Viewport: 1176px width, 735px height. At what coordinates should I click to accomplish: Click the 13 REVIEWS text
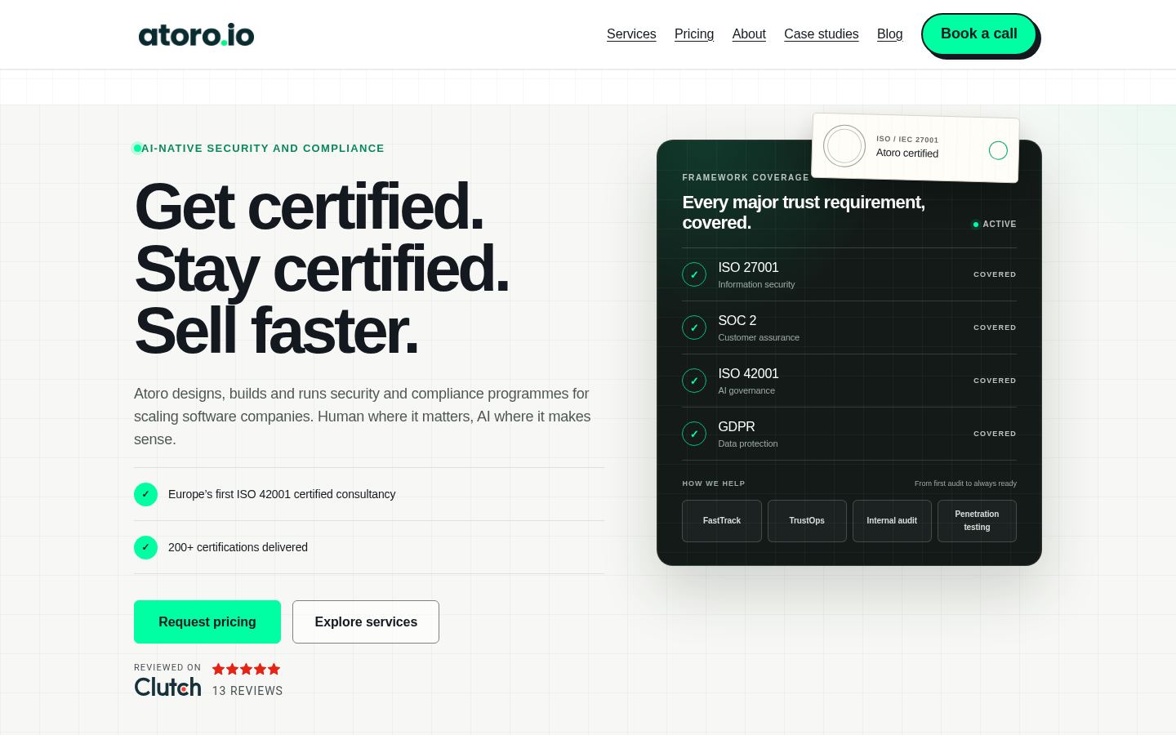coord(247,691)
